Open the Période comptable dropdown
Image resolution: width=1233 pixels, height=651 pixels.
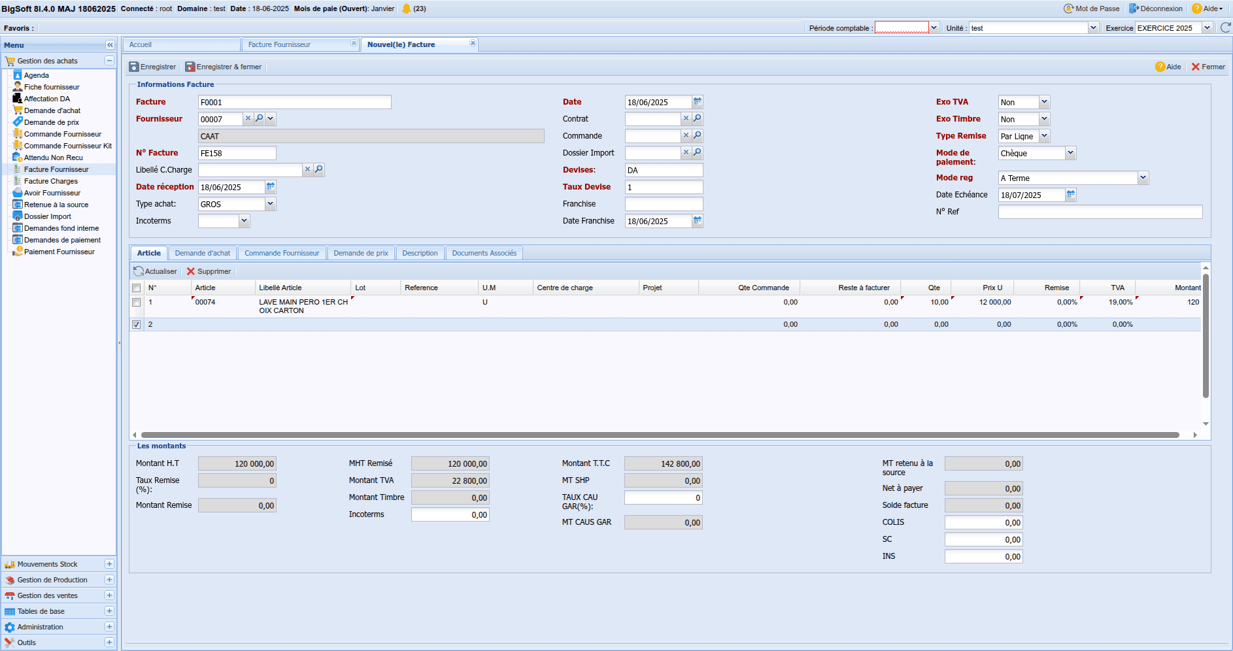(934, 27)
